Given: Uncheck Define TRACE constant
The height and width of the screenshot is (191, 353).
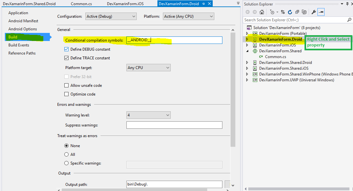Looking at the screenshot, I should [x=66, y=58].
